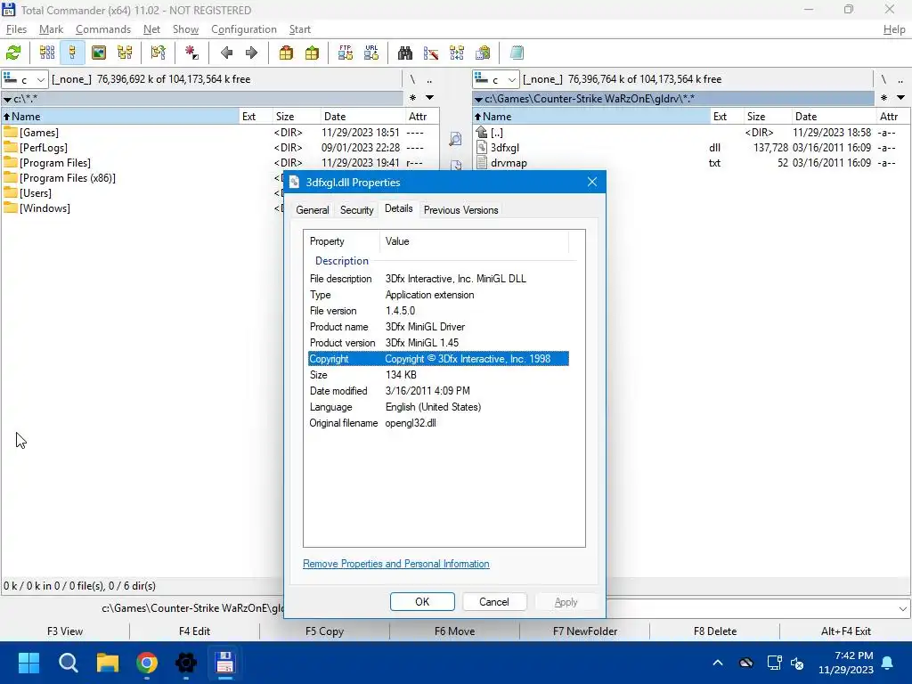Go back with the left arrow icon
This screenshot has width=912, height=684.
(226, 53)
